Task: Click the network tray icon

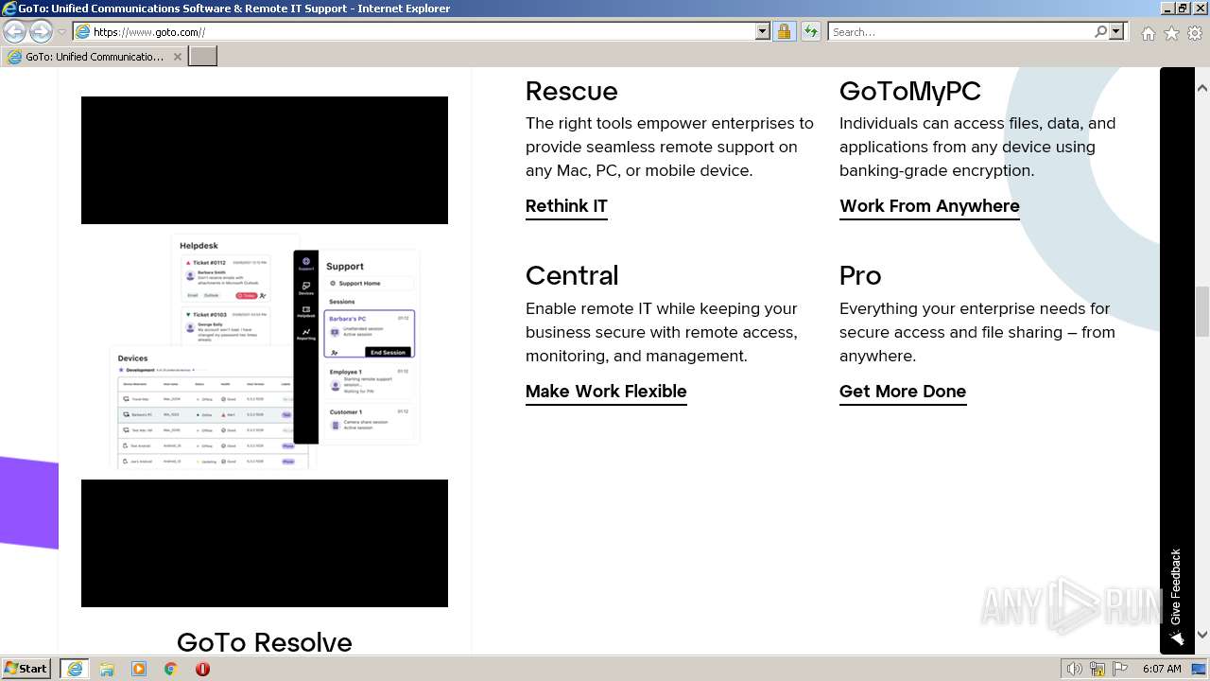Action: tap(1098, 669)
